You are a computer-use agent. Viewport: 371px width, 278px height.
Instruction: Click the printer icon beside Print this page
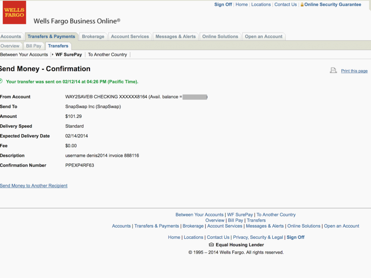pyautogui.click(x=333, y=70)
